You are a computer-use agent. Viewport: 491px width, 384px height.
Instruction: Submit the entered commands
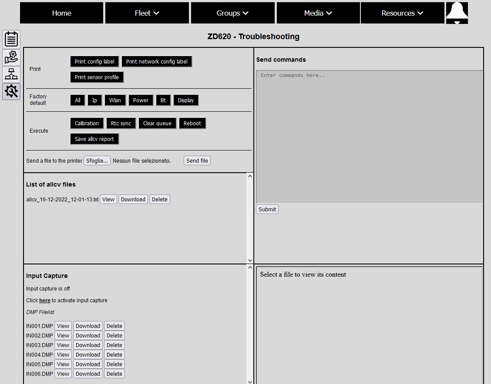pyautogui.click(x=267, y=209)
